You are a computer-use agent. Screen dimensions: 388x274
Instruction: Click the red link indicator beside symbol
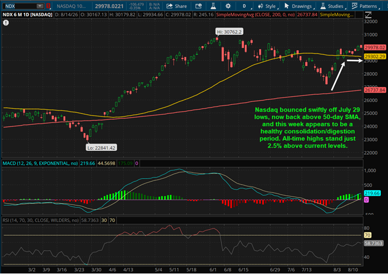[x=48, y=6]
